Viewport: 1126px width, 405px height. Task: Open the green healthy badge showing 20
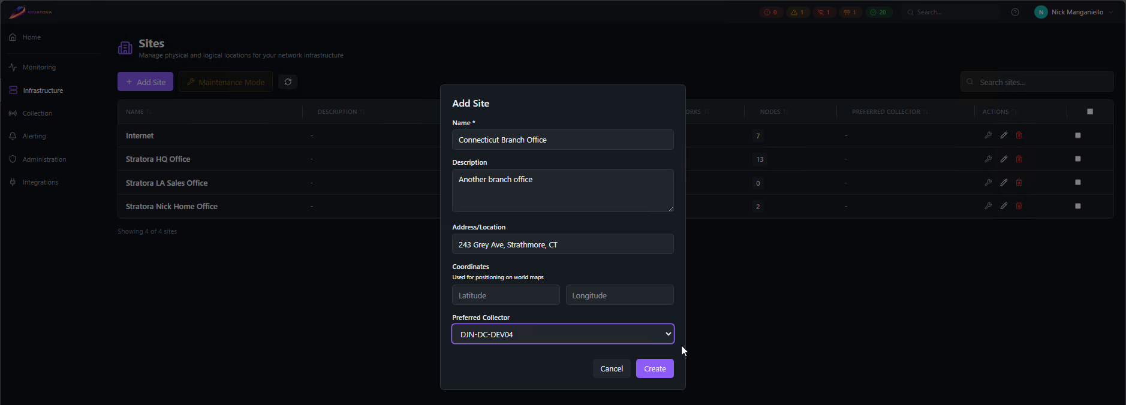pyautogui.click(x=878, y=12)
